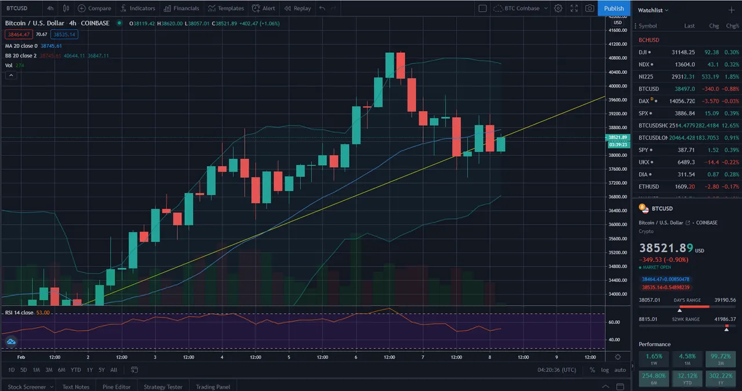Select DJI row in watchlist
This screenshot has height=391, width=742.
(x=687, y=52)
